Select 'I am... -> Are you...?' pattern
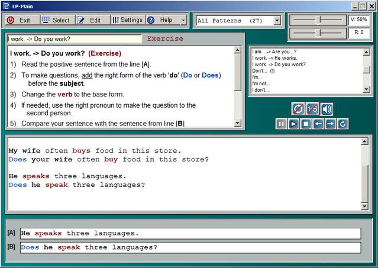 (x=274, y=51)
